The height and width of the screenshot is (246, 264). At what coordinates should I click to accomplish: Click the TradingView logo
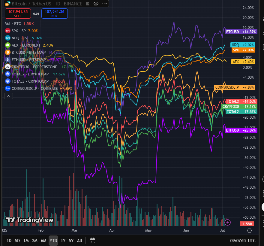(30, 220)
